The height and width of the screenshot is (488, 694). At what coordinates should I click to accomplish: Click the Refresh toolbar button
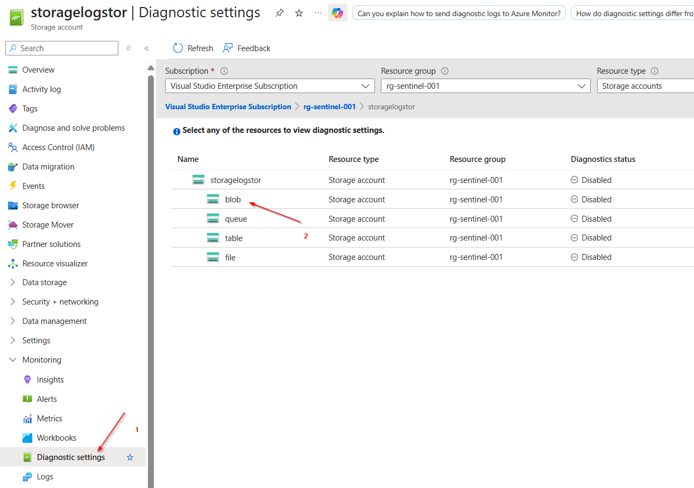click(193, 48)
